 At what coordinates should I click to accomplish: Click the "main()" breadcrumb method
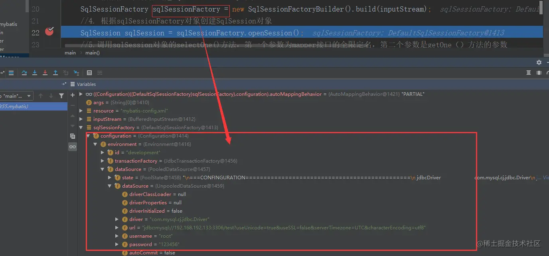pyautogui.click(x=93, y=53)
